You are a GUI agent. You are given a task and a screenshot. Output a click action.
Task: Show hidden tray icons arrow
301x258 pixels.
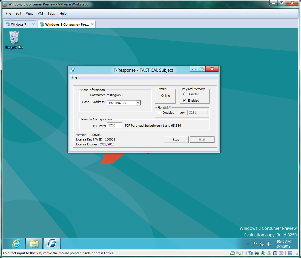tap(248, 244)
